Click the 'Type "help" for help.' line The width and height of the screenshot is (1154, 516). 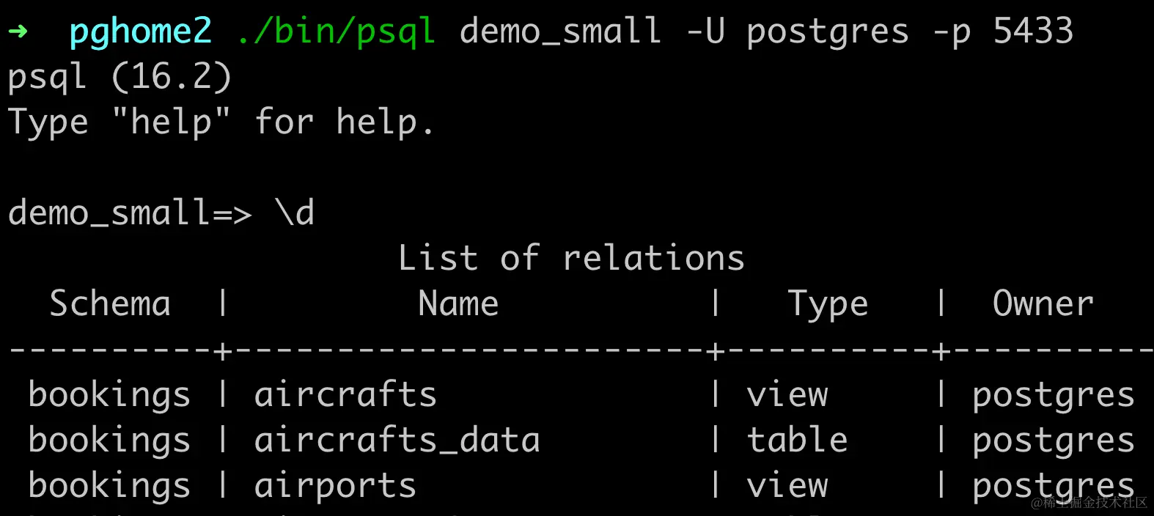click(x=221, y=122)
